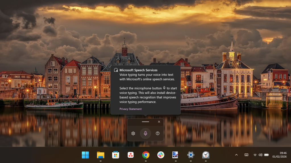
Task: Open the Privacy Statement link
Action: (x=130, y=109)
